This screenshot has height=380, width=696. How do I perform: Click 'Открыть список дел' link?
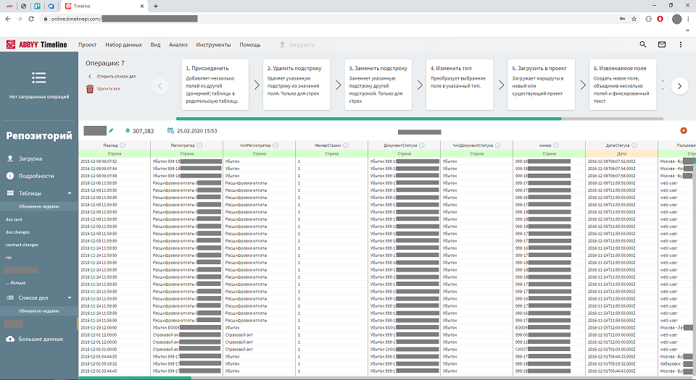[115, 76]
